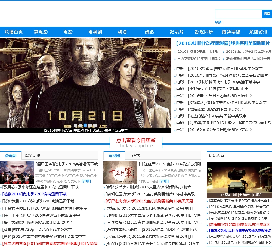
Task: Select 动漫 in the navigation bar
Action: (x=122, y=32)
